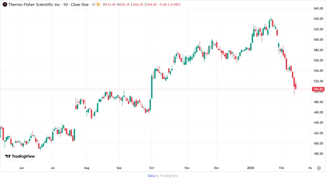Screen dimensions: 326x180
Task: Click the 640.00 price axis label
Action: pyautogui.click(x=318, y=19)
